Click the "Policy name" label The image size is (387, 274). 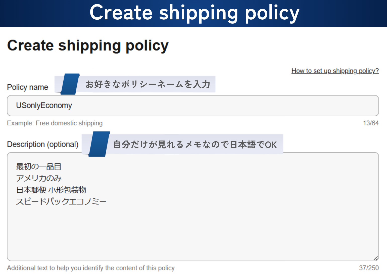28,87
